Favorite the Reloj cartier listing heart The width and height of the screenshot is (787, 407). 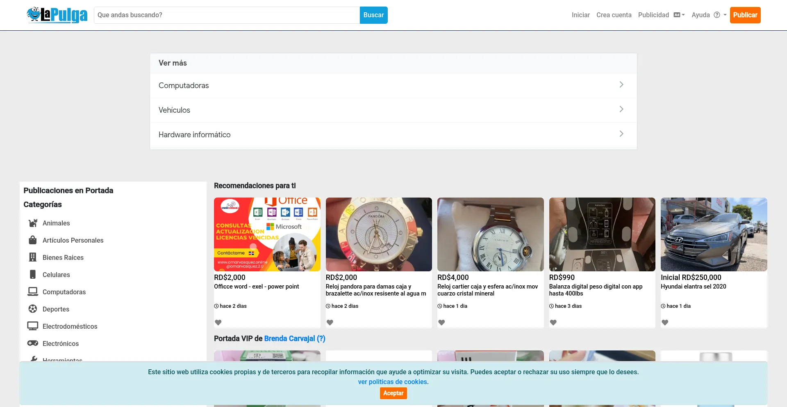tap(441, 323)
